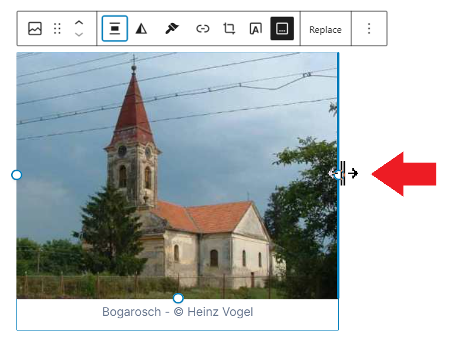Toggle the caption button
The image size is (451, 344).
point(282,29)
